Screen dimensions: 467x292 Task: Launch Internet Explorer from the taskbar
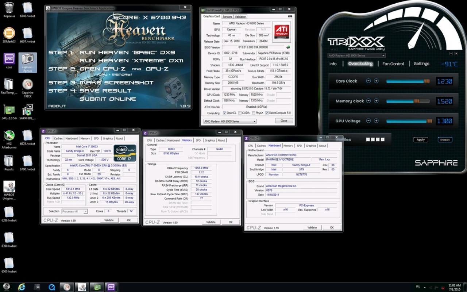tap(22, 287)
